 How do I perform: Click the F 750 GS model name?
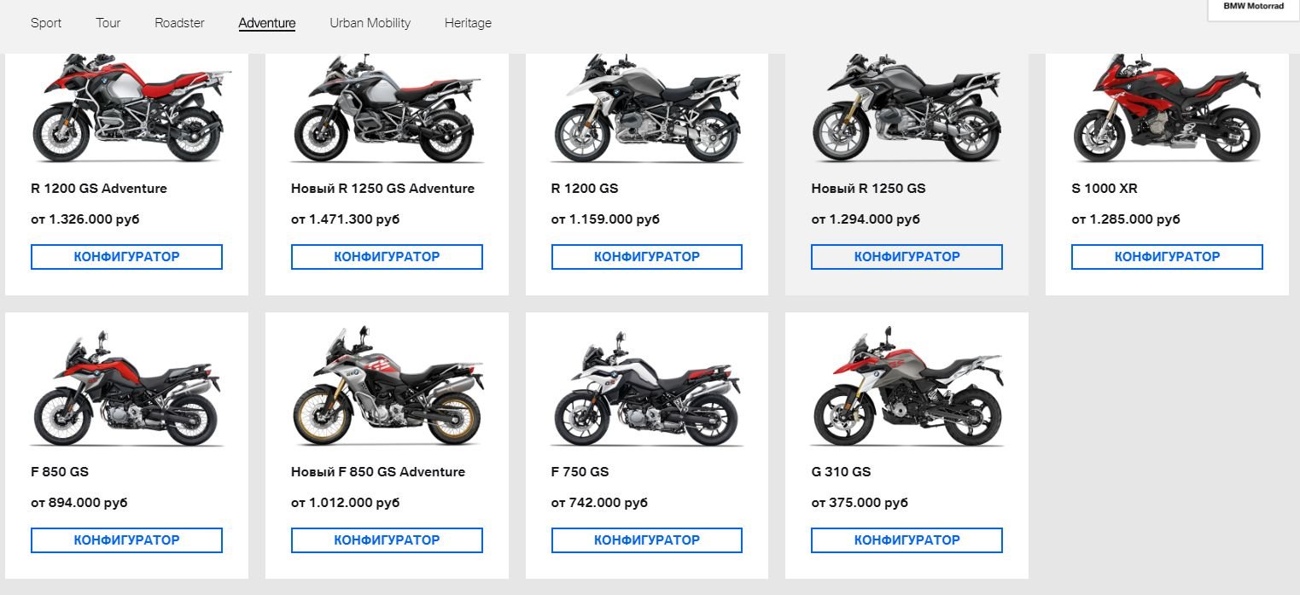click(580, 472)
